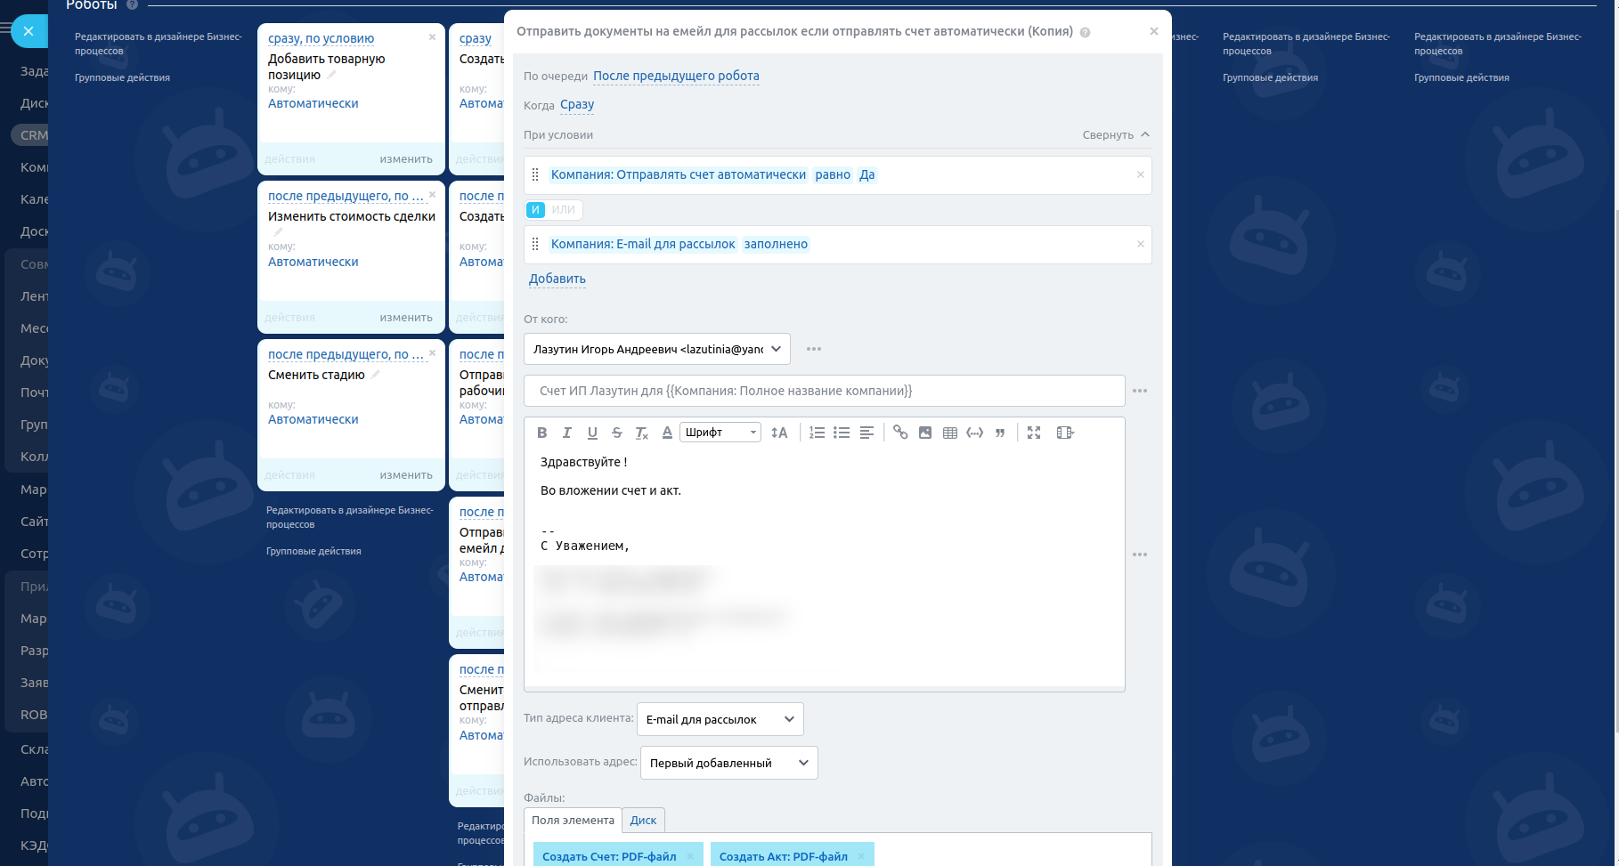Open the От кого sender dropdown
This screenshot has width=1619, height=866.
(x=657, y=349)
